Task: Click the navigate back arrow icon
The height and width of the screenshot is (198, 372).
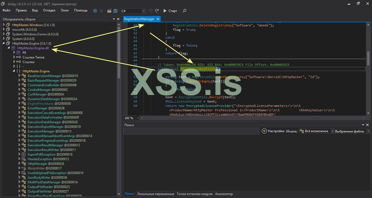Action: [x=95, y=11]
